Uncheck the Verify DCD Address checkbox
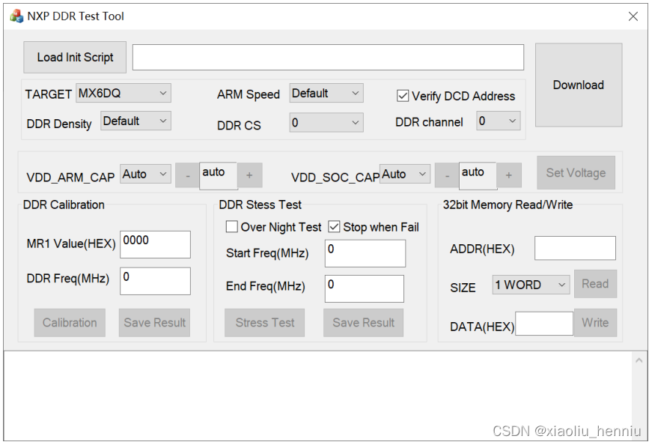This screenshot has width=652, height=445. pyautogui.click(x=402, y=96)
